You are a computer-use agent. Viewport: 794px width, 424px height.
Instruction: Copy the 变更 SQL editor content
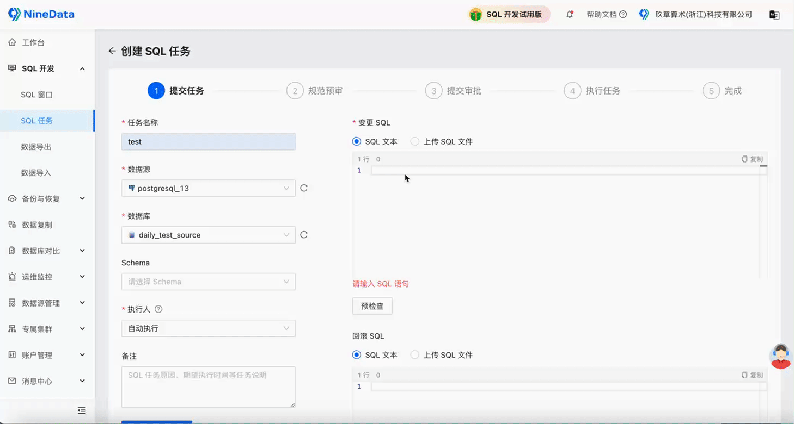tap(752, 159)
